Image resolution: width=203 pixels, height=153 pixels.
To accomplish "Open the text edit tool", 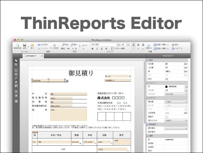I will (118, 49).
